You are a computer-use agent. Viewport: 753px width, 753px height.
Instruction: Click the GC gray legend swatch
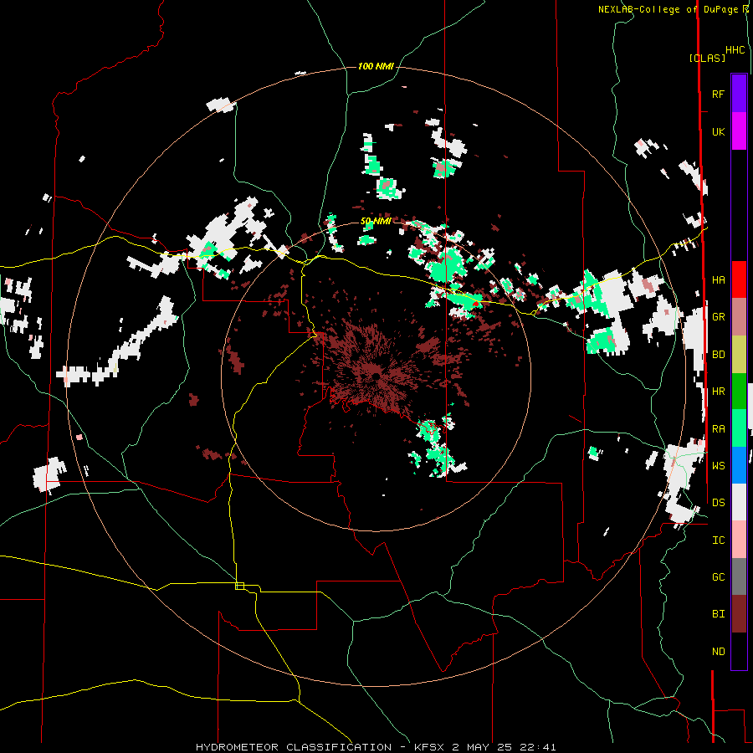point(739,576)
